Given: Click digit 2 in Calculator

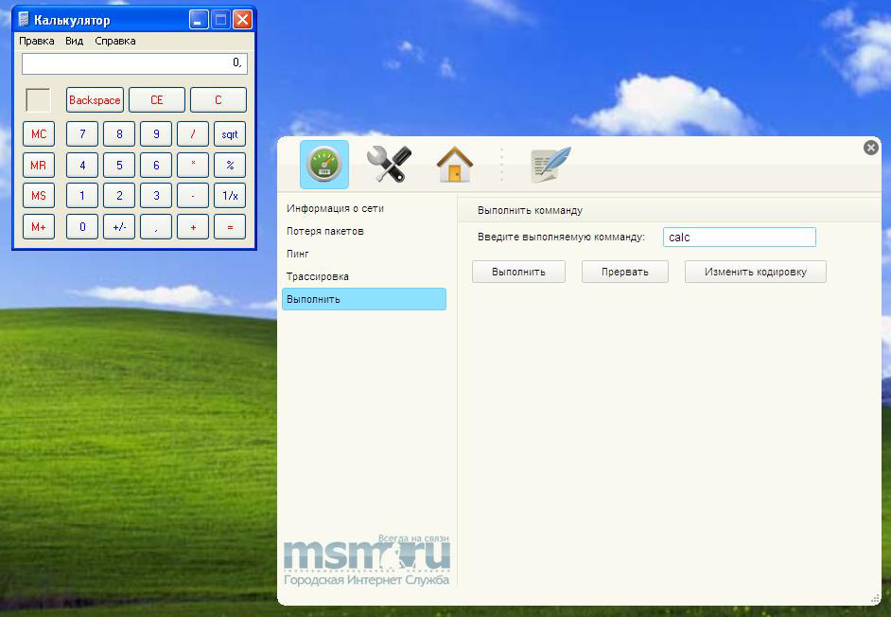Looking at the screenshot, I should coord(119,196).
